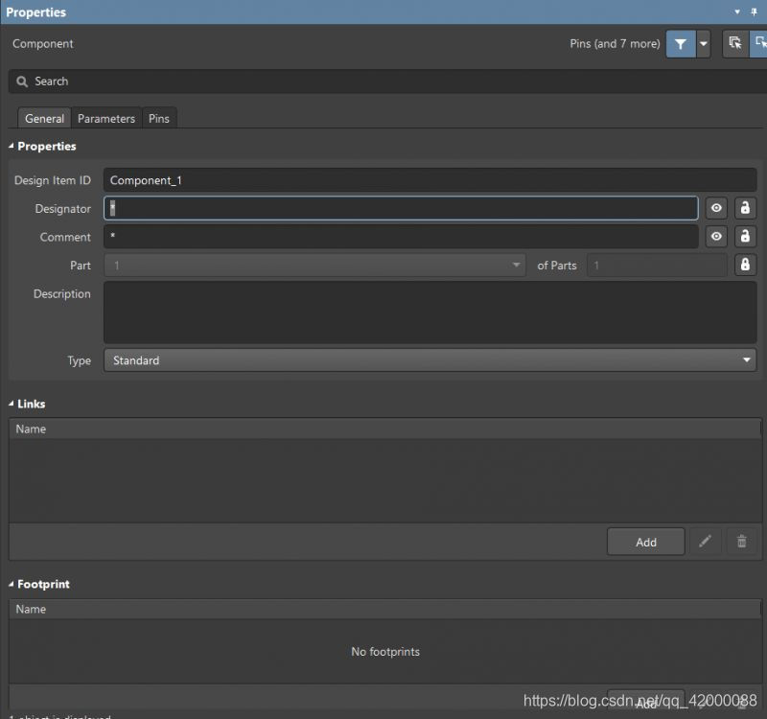Open the Properties panel options menu arrow
This screenshot has width=767, height=719.
click(x=737, y=12)
